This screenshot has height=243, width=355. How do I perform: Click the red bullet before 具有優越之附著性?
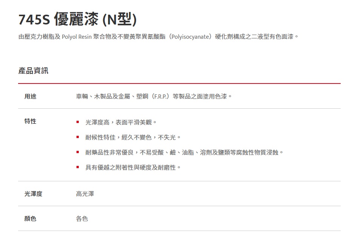pos(77,167)
